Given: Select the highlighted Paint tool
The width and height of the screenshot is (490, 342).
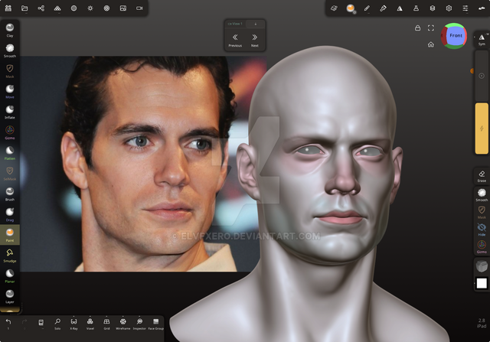Looking at the screenshot, I should tap(10, 235).
